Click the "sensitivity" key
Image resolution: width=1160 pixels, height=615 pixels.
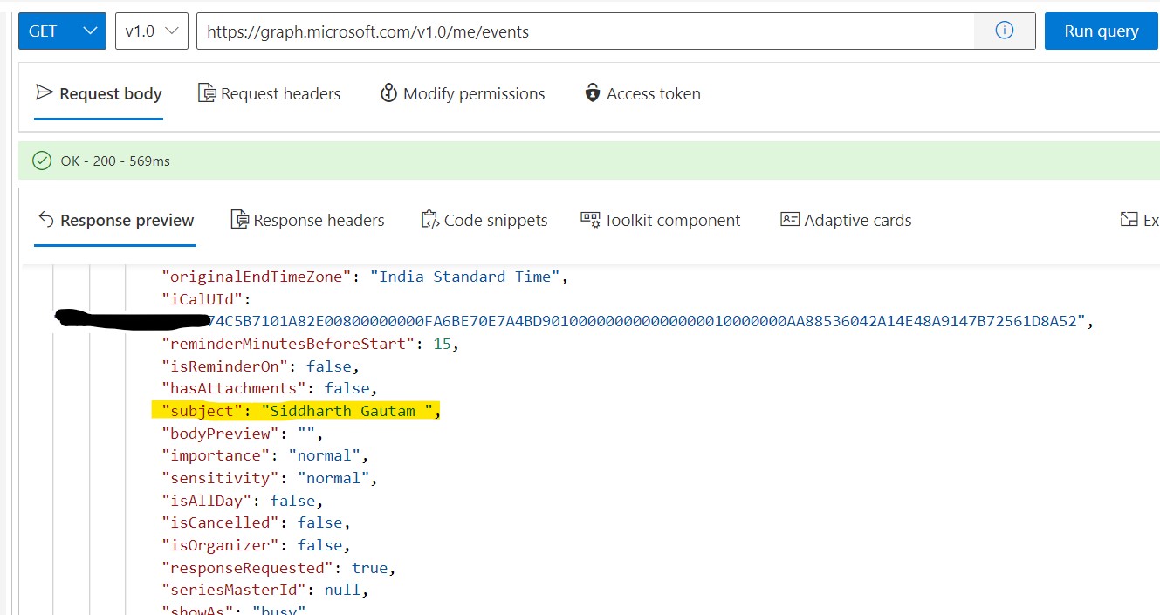pyautogui.click(x=221, y=478)
